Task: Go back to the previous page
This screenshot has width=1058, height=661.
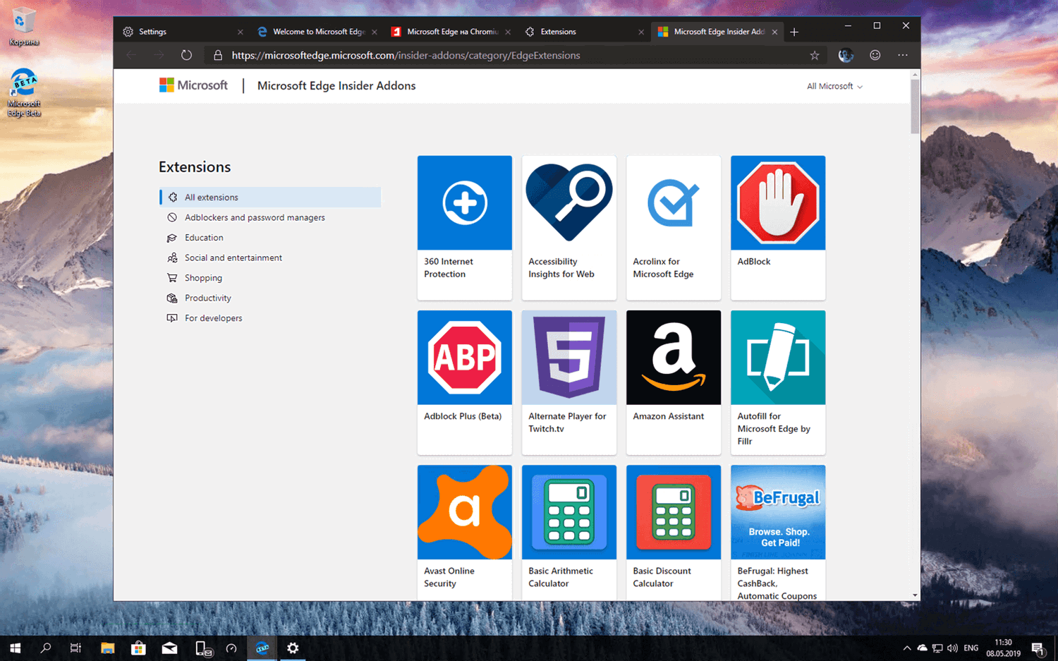Action: click(x=131, y=55)
